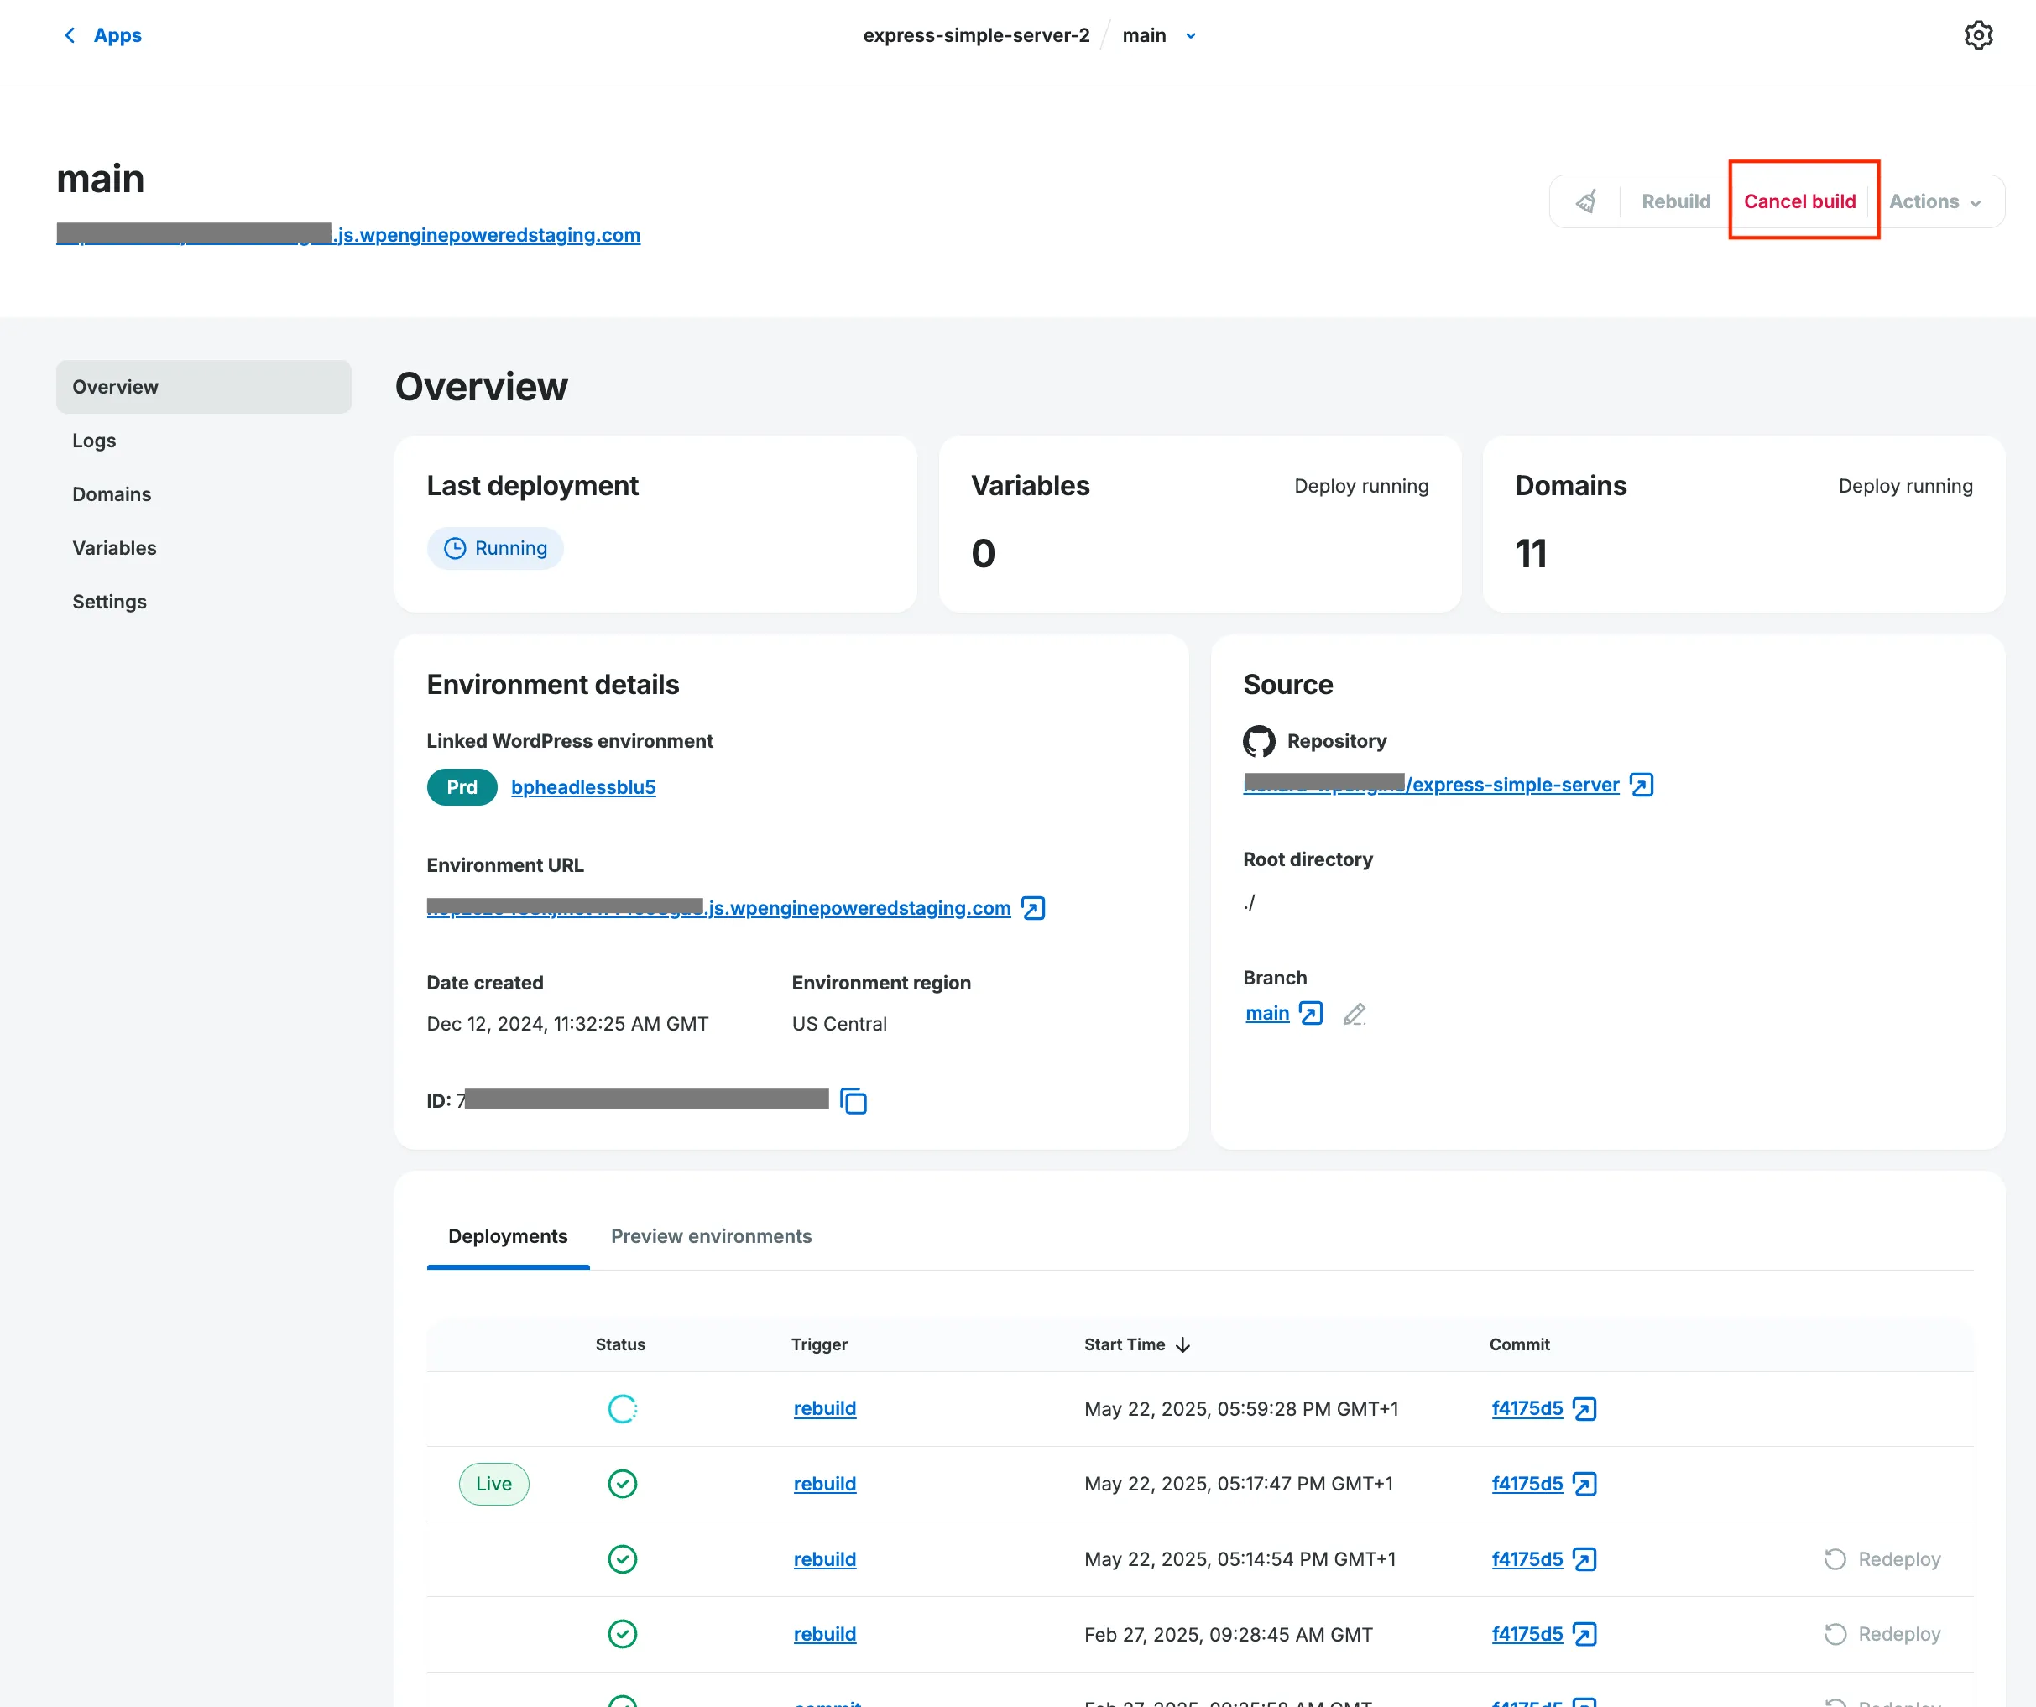Click the Prd environment badge

pyautogui.click(x=462, y=787)
